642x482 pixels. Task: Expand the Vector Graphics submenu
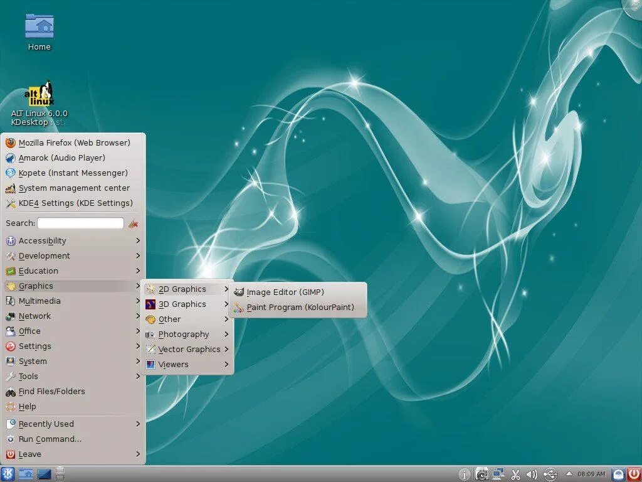tap(187, 349)
